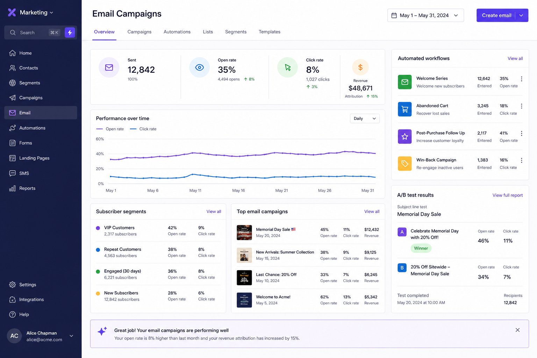This screenshot has width=537, height=358.
Task: Click the Integrations sidebar icon
Action: click(x=12, y=300)
